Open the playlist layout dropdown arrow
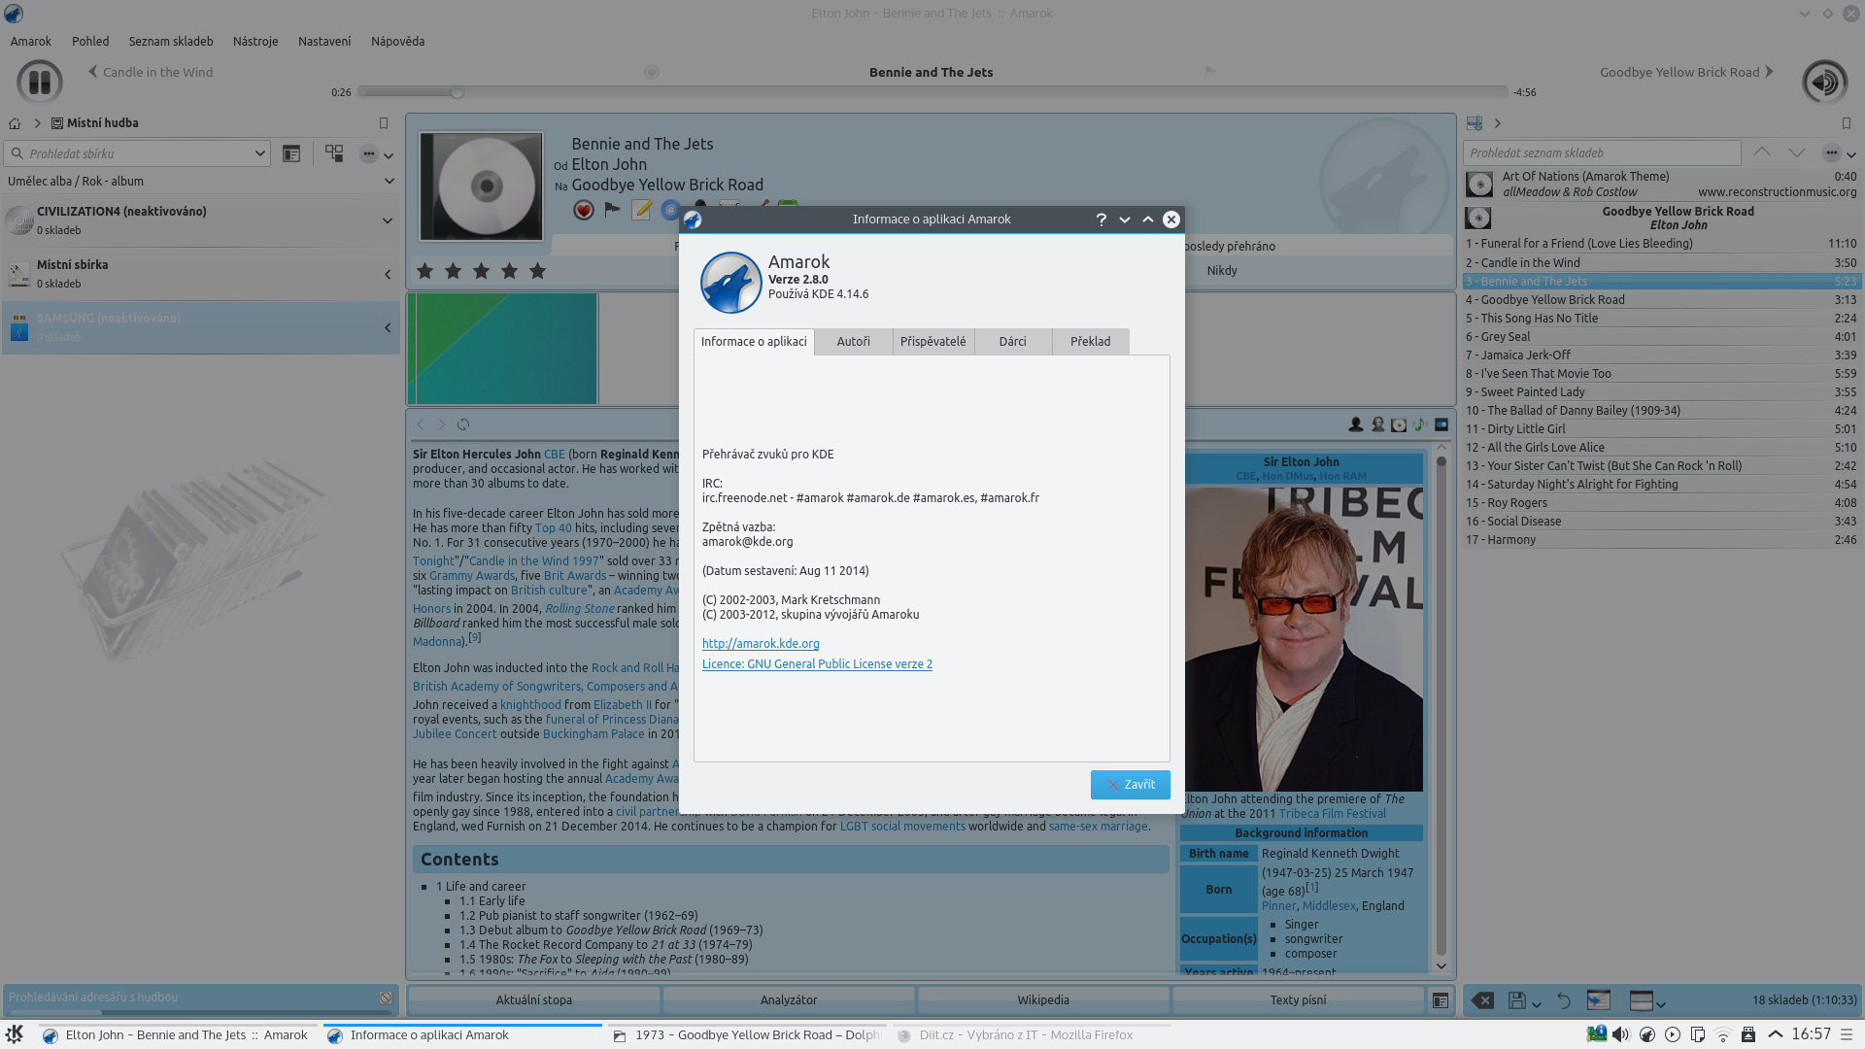 point(1661,1003)
